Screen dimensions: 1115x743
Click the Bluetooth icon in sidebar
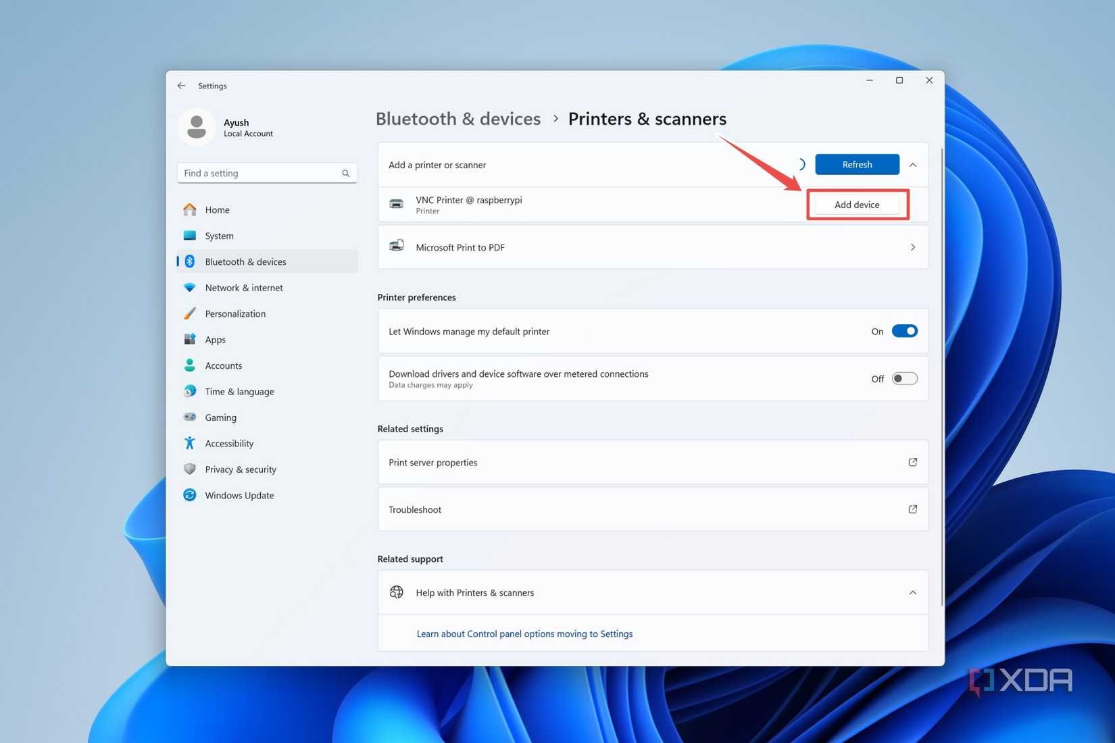tap(190, 261)
